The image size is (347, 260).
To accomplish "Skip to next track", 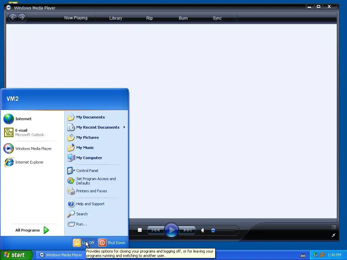I will point(187,230).
